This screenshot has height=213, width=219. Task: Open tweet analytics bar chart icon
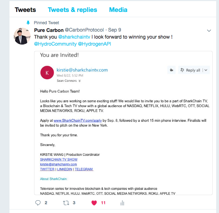122,202
